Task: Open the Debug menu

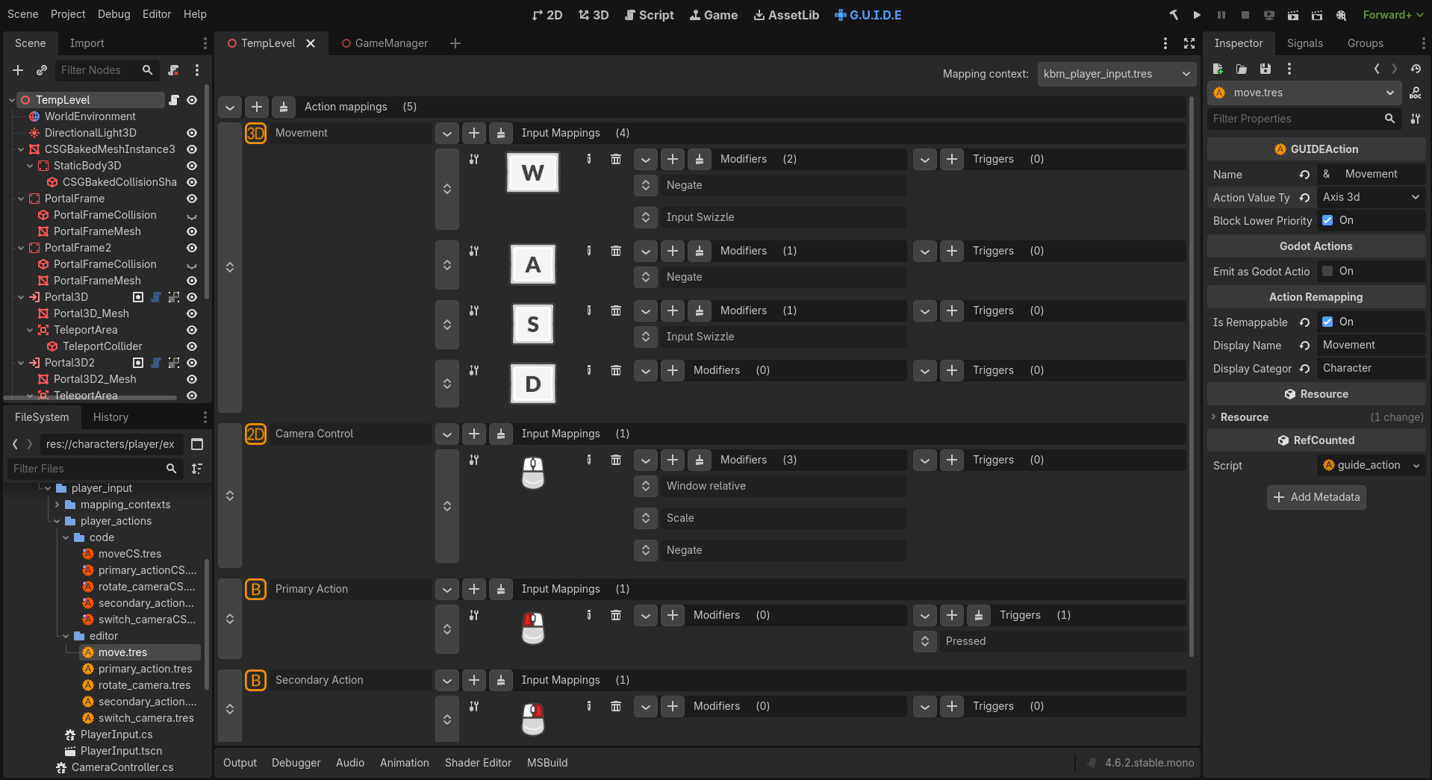Action: click(113, 14)
